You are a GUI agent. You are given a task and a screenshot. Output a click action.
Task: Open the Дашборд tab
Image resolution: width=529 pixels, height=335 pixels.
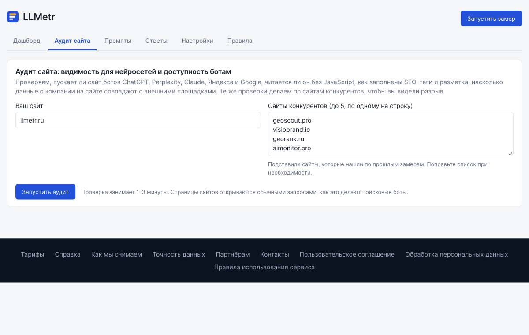(27, 41)
